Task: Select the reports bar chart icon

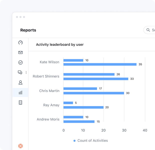Action: (20, 92)
